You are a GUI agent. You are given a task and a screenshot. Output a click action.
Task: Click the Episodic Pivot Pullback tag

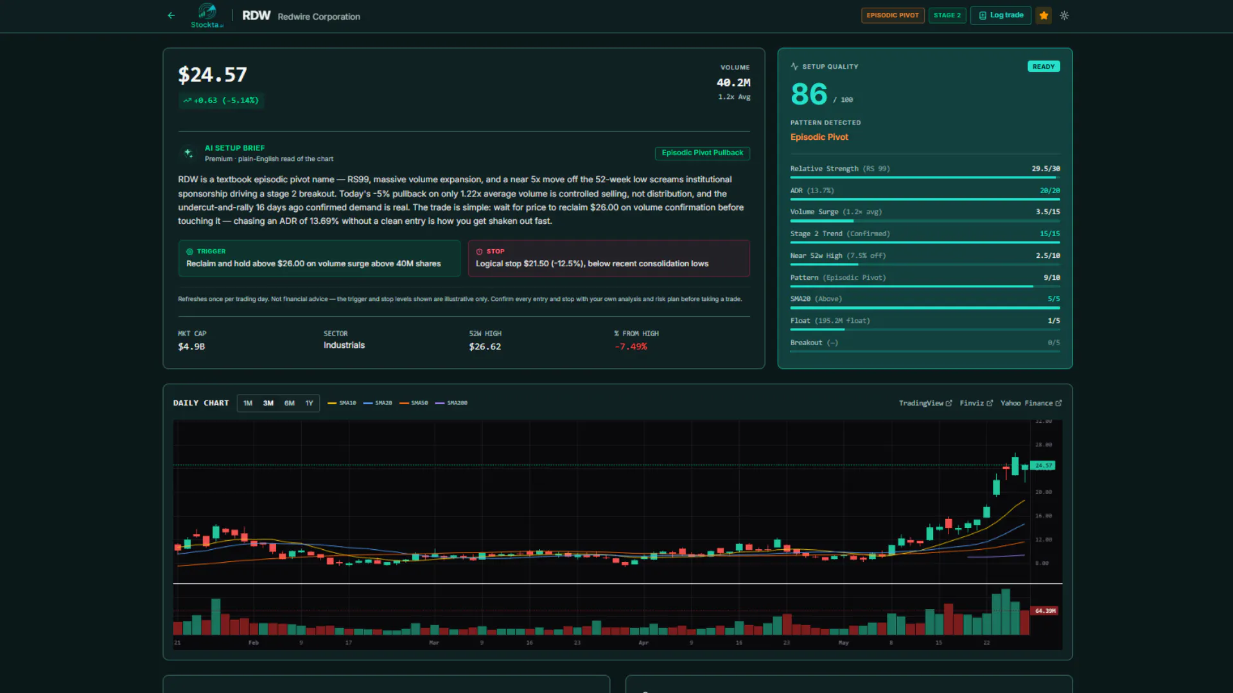tap(702, 153)
